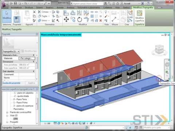Click the Sposta (move) tool
This screenshot has width=175, height=131.
coord(66,19)
